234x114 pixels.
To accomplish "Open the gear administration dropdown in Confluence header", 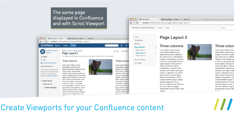I will (x=127, y=45).
